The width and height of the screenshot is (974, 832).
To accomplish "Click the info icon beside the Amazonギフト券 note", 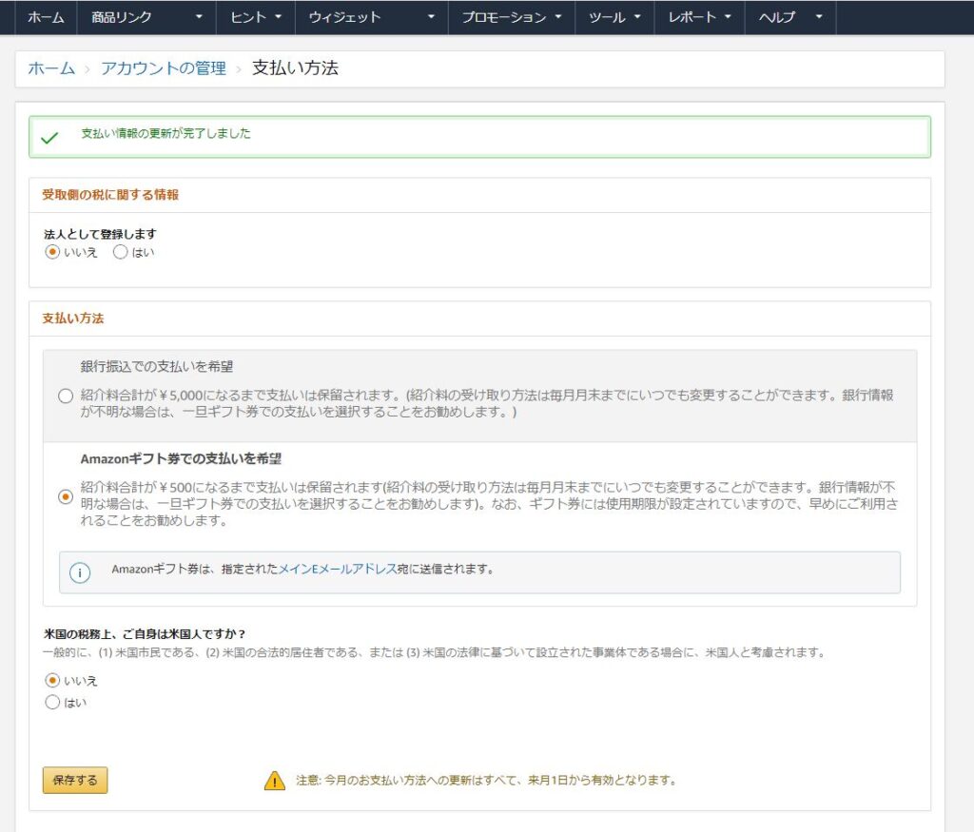I will pos(80,571).
